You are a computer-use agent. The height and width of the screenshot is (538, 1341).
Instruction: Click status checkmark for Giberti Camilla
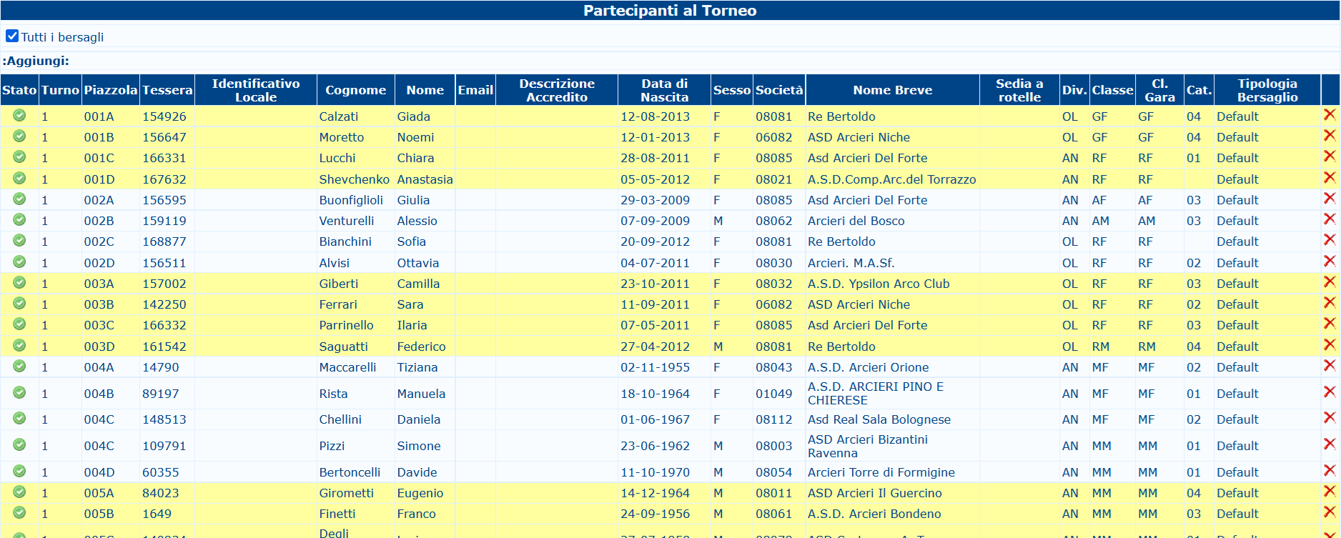pyautogui.click(x=19, y=282)
